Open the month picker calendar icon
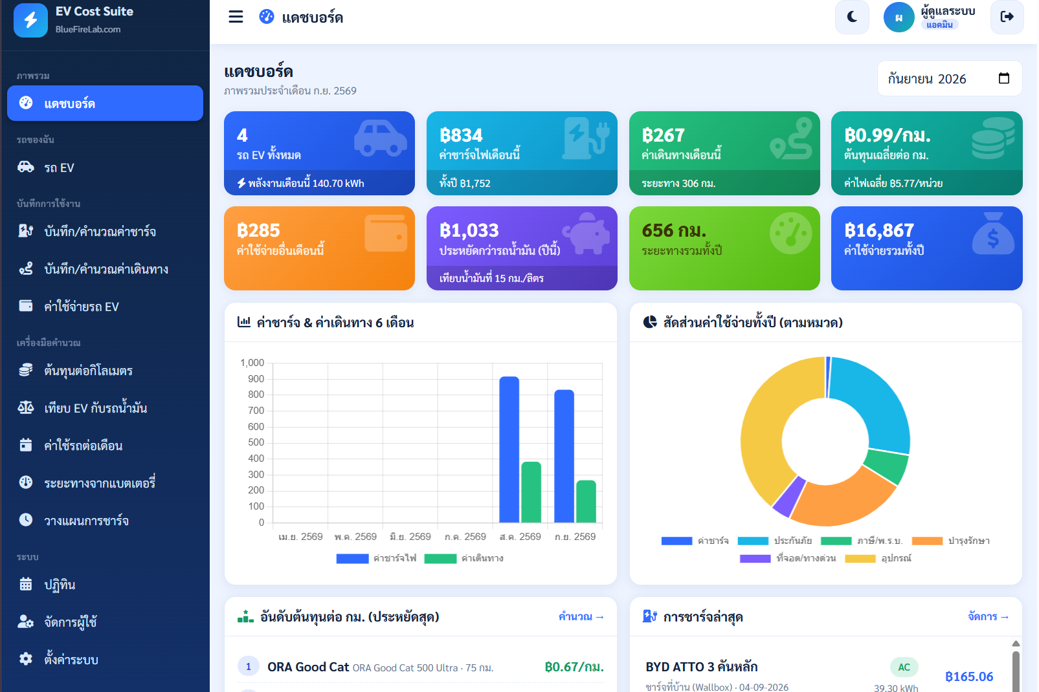 tap(1004, 78)
